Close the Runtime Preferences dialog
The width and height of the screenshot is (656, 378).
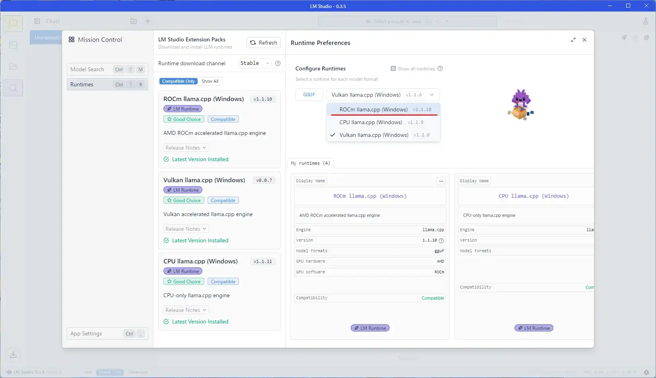tap(584, 40)
